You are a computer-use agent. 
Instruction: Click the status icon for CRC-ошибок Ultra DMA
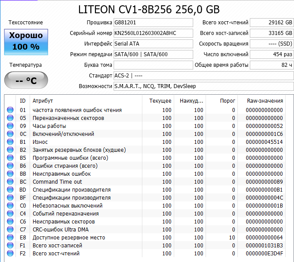coord(10,230)
